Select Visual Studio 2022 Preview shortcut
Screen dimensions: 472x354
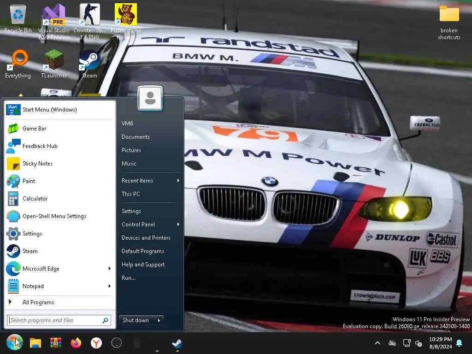coord(53,22)
